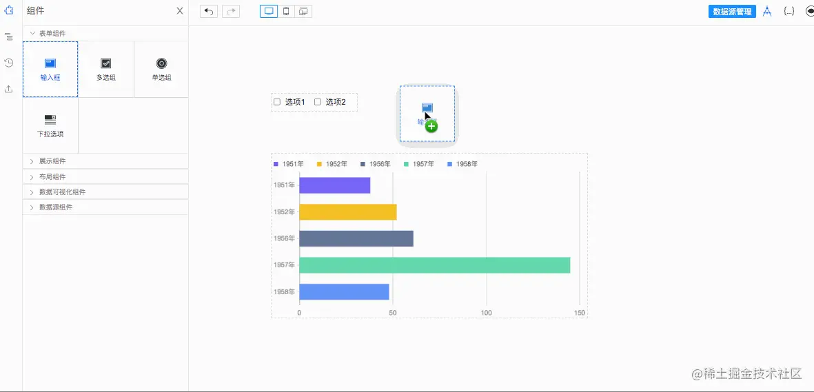Screen dimensions: 814x392
Task: Expand the 数据可视化组件 section
Action: pos(105,192)
